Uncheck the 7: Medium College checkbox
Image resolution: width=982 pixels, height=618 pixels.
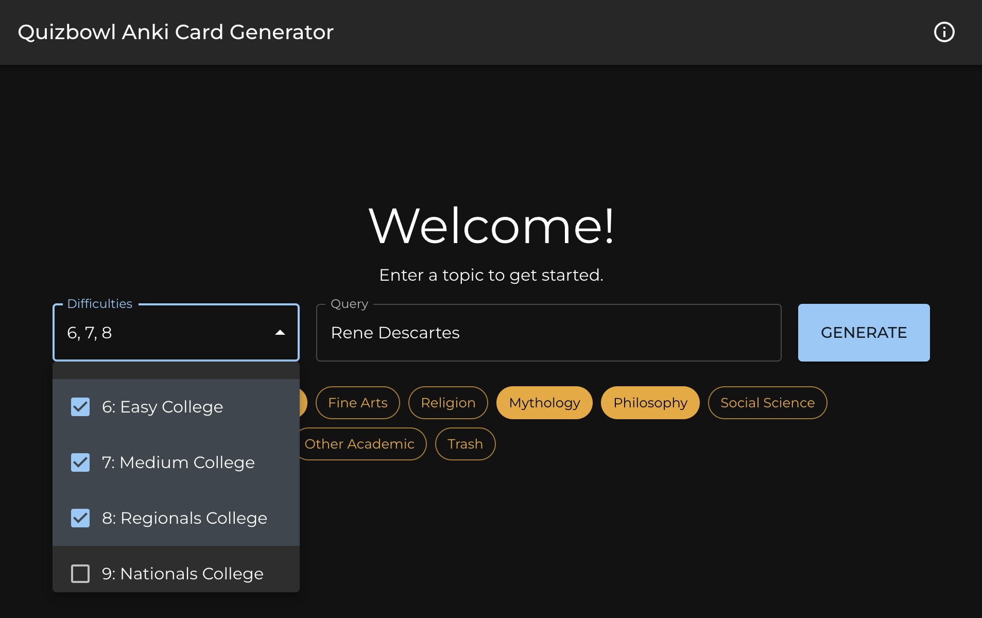(80, 462)
